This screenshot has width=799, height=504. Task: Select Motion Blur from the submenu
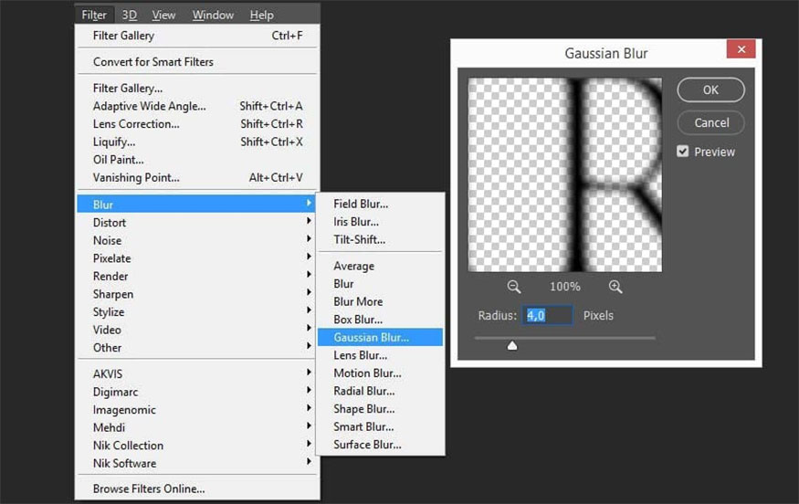pyautogui.click(x=367, y=373)
